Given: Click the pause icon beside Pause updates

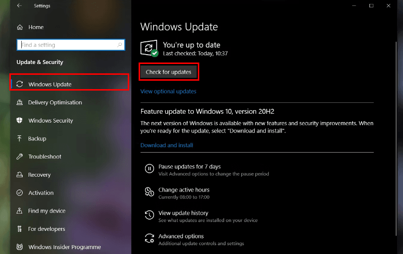Looking at the screenshot, I should point(149,168).
